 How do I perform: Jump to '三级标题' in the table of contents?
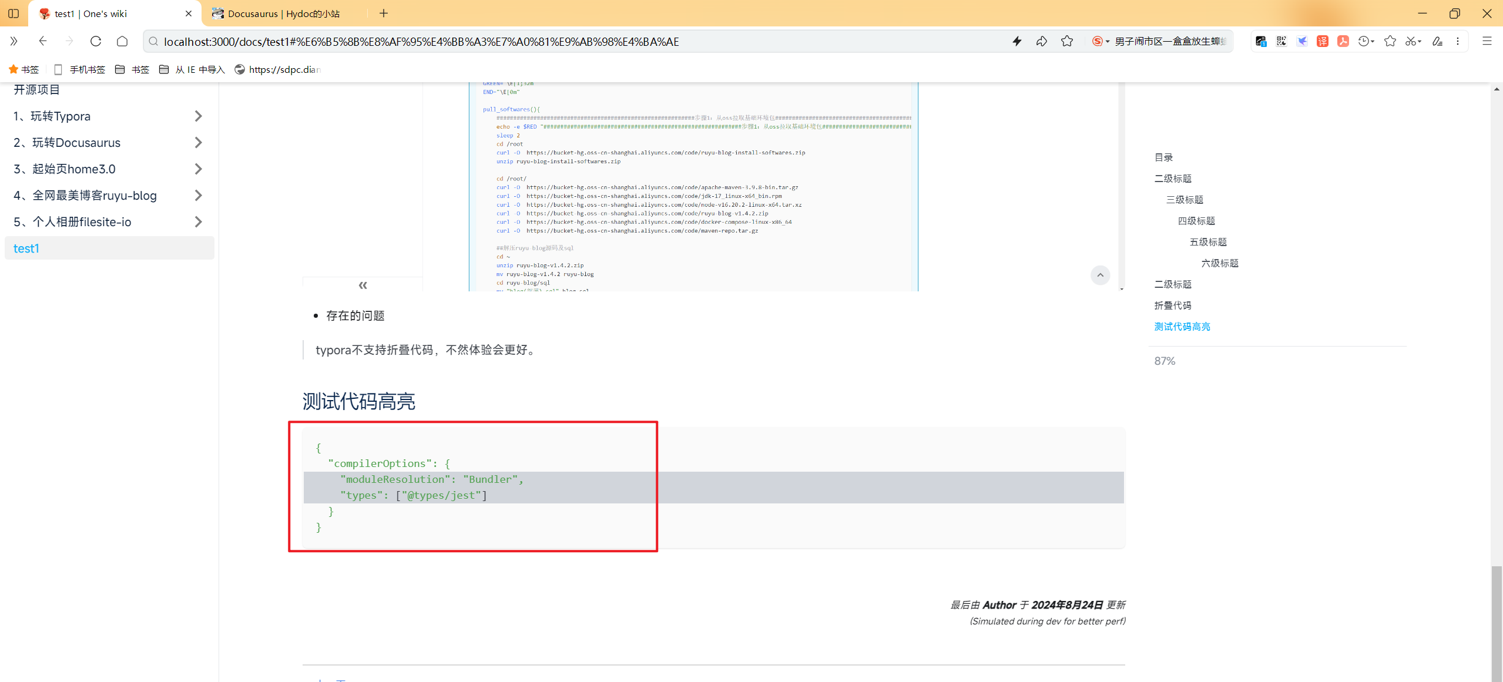coord(1185,200)
